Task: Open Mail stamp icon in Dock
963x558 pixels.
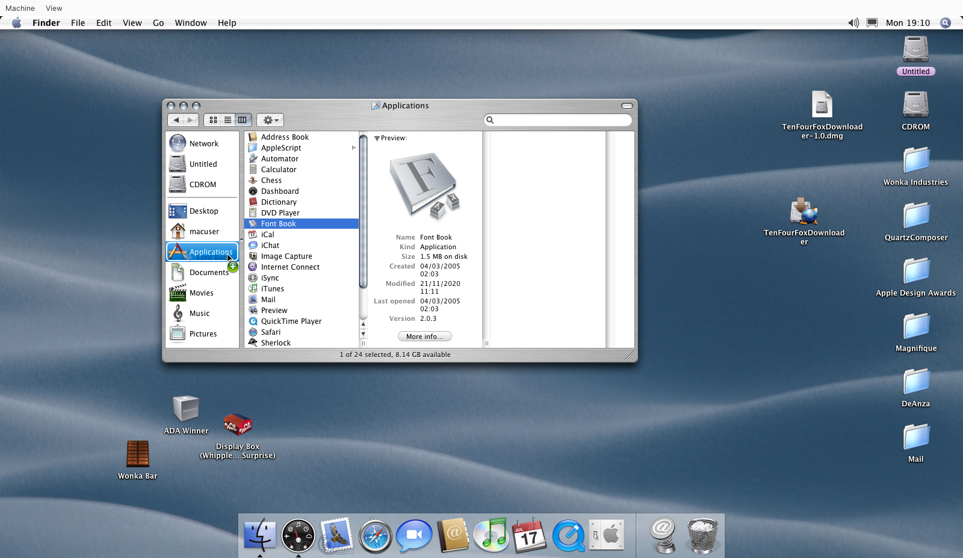Action: pos(336,535)
